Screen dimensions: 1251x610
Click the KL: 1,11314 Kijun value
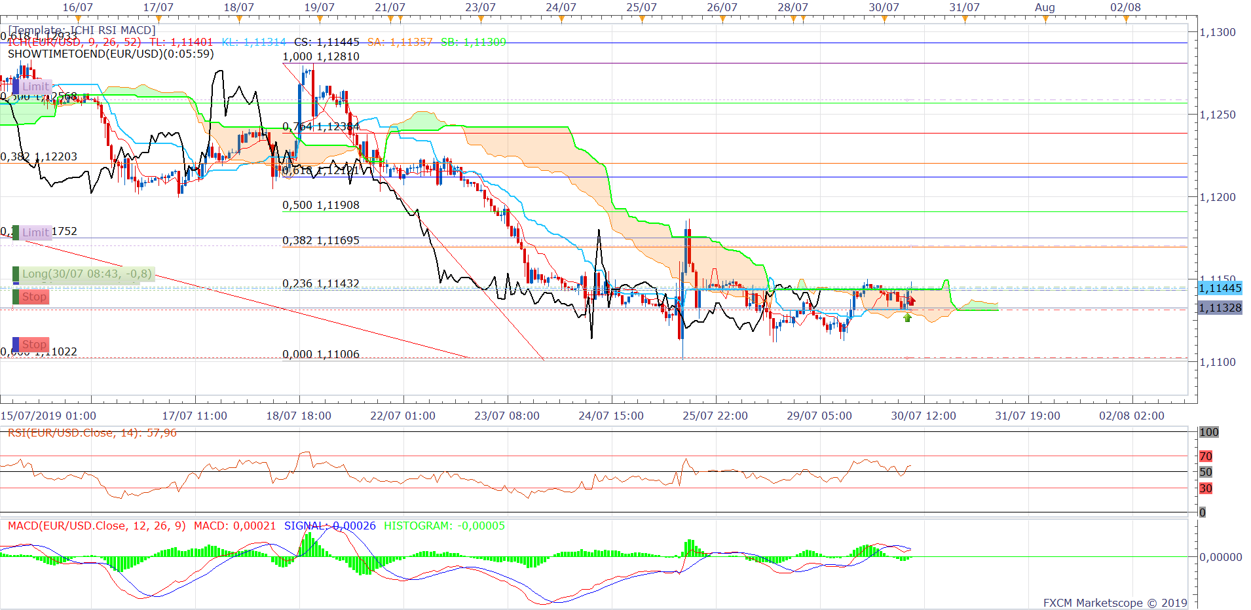click(254, 42)
